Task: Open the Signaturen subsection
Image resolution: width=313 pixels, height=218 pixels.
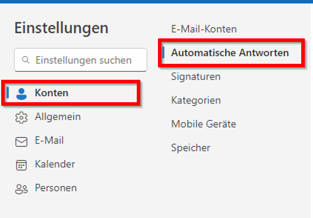Action: click(x=196, y=77)
